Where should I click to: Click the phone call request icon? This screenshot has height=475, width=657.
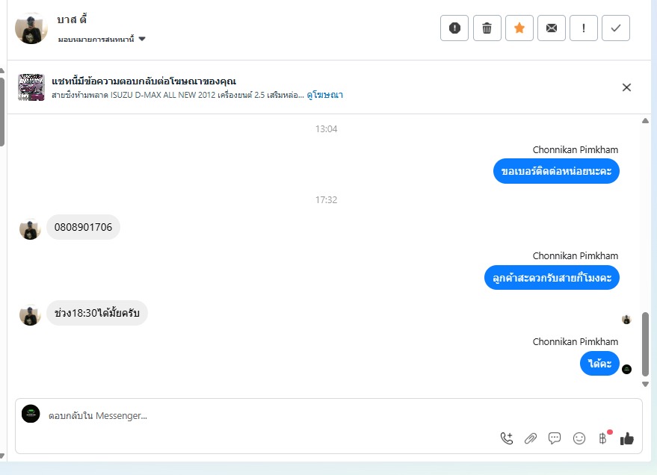[507, 438]
